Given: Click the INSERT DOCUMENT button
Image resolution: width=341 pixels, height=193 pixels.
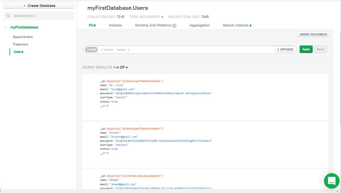Looking at the screenshot, I should (314, 35).
